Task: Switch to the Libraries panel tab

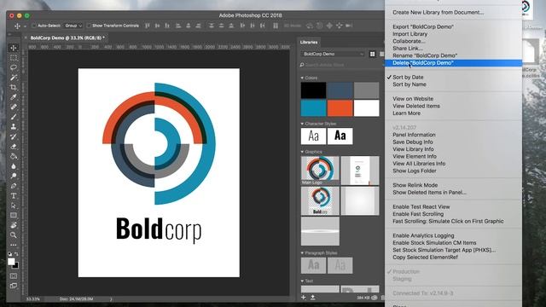Action: pos(309,42)
